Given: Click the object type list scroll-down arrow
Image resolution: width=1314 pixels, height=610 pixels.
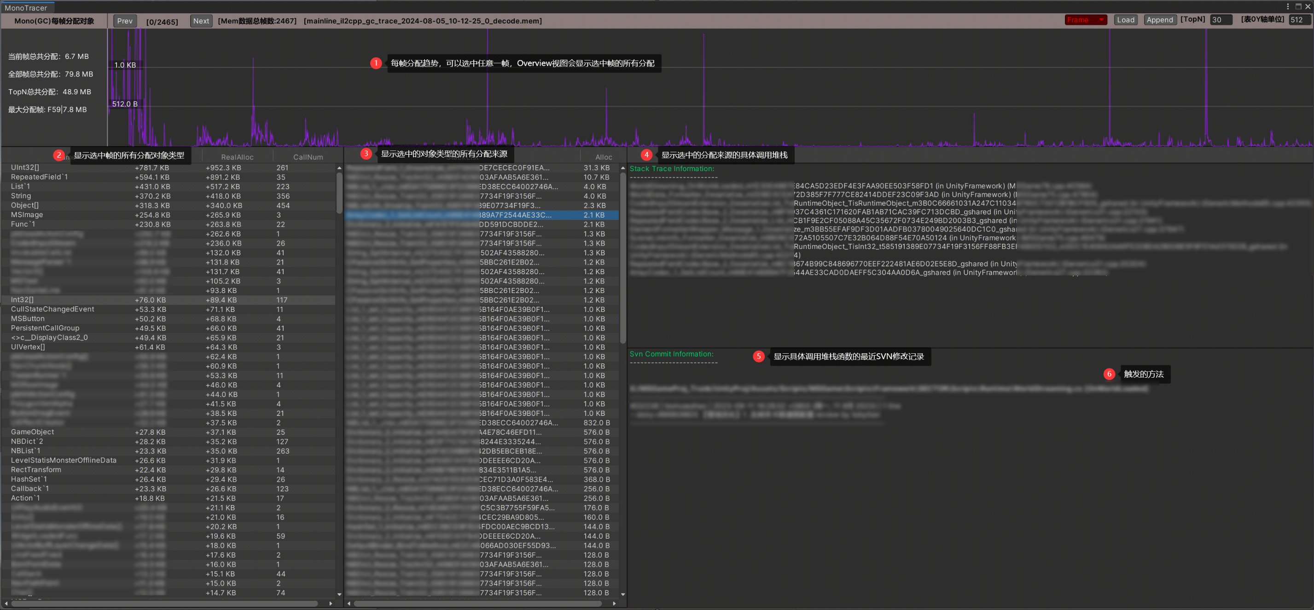Looking at the screenshot, I should click(x=339, y=594).
